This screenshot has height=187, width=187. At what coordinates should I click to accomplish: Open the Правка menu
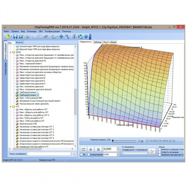coord(15,31)
